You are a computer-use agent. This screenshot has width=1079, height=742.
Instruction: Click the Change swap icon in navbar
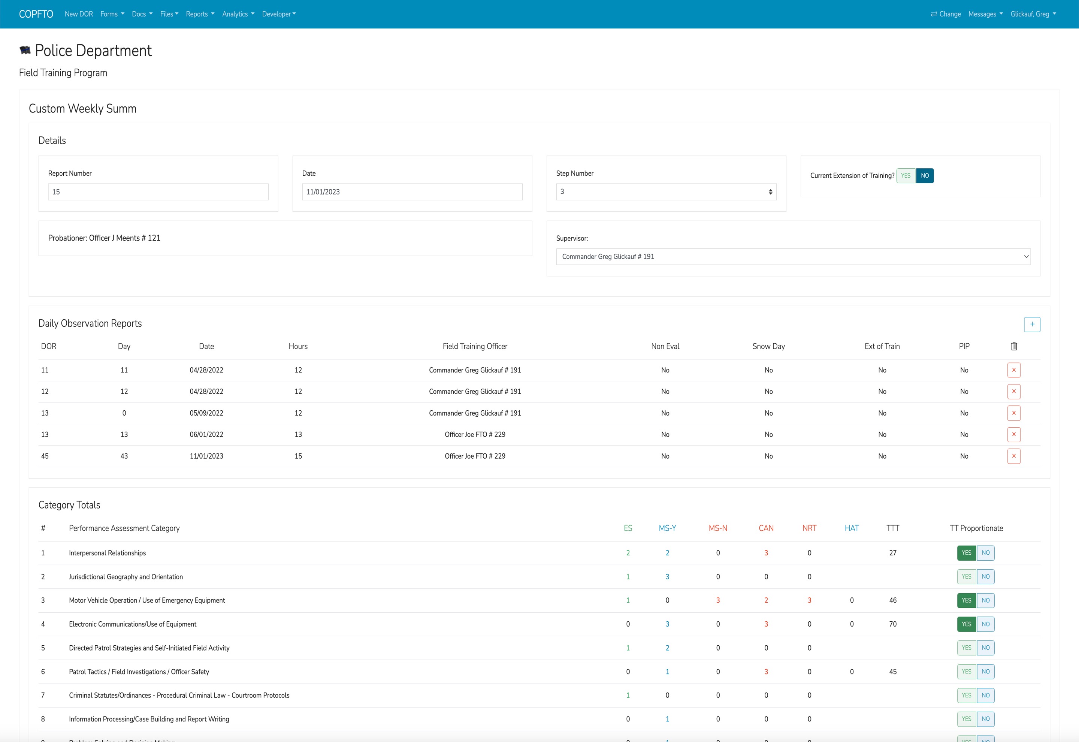click(934, 14)
